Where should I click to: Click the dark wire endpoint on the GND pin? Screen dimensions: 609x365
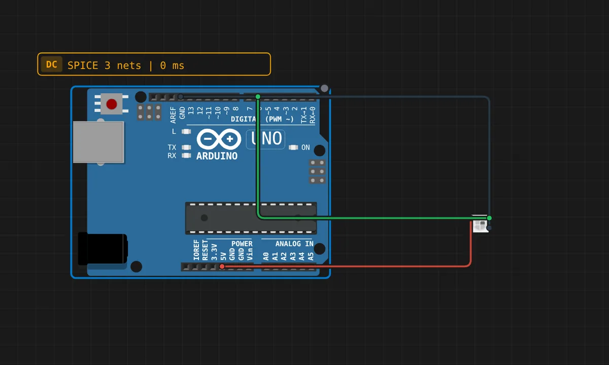[181, 96]
